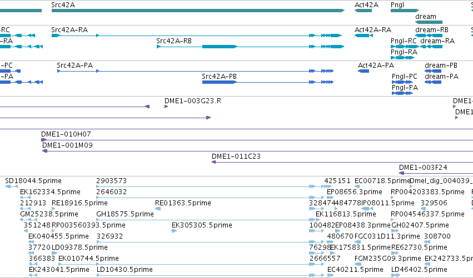
Task: Click the dream-RB transcript label
Action: pyautogui.click(x=432, y=30)
